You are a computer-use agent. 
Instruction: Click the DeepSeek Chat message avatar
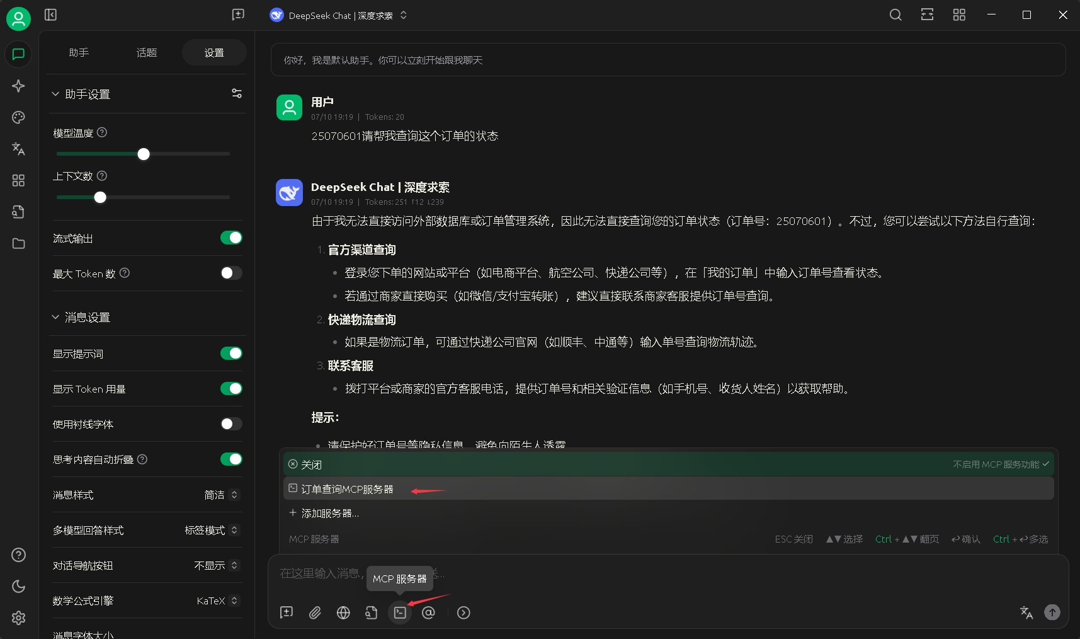[x=289, y=192]
